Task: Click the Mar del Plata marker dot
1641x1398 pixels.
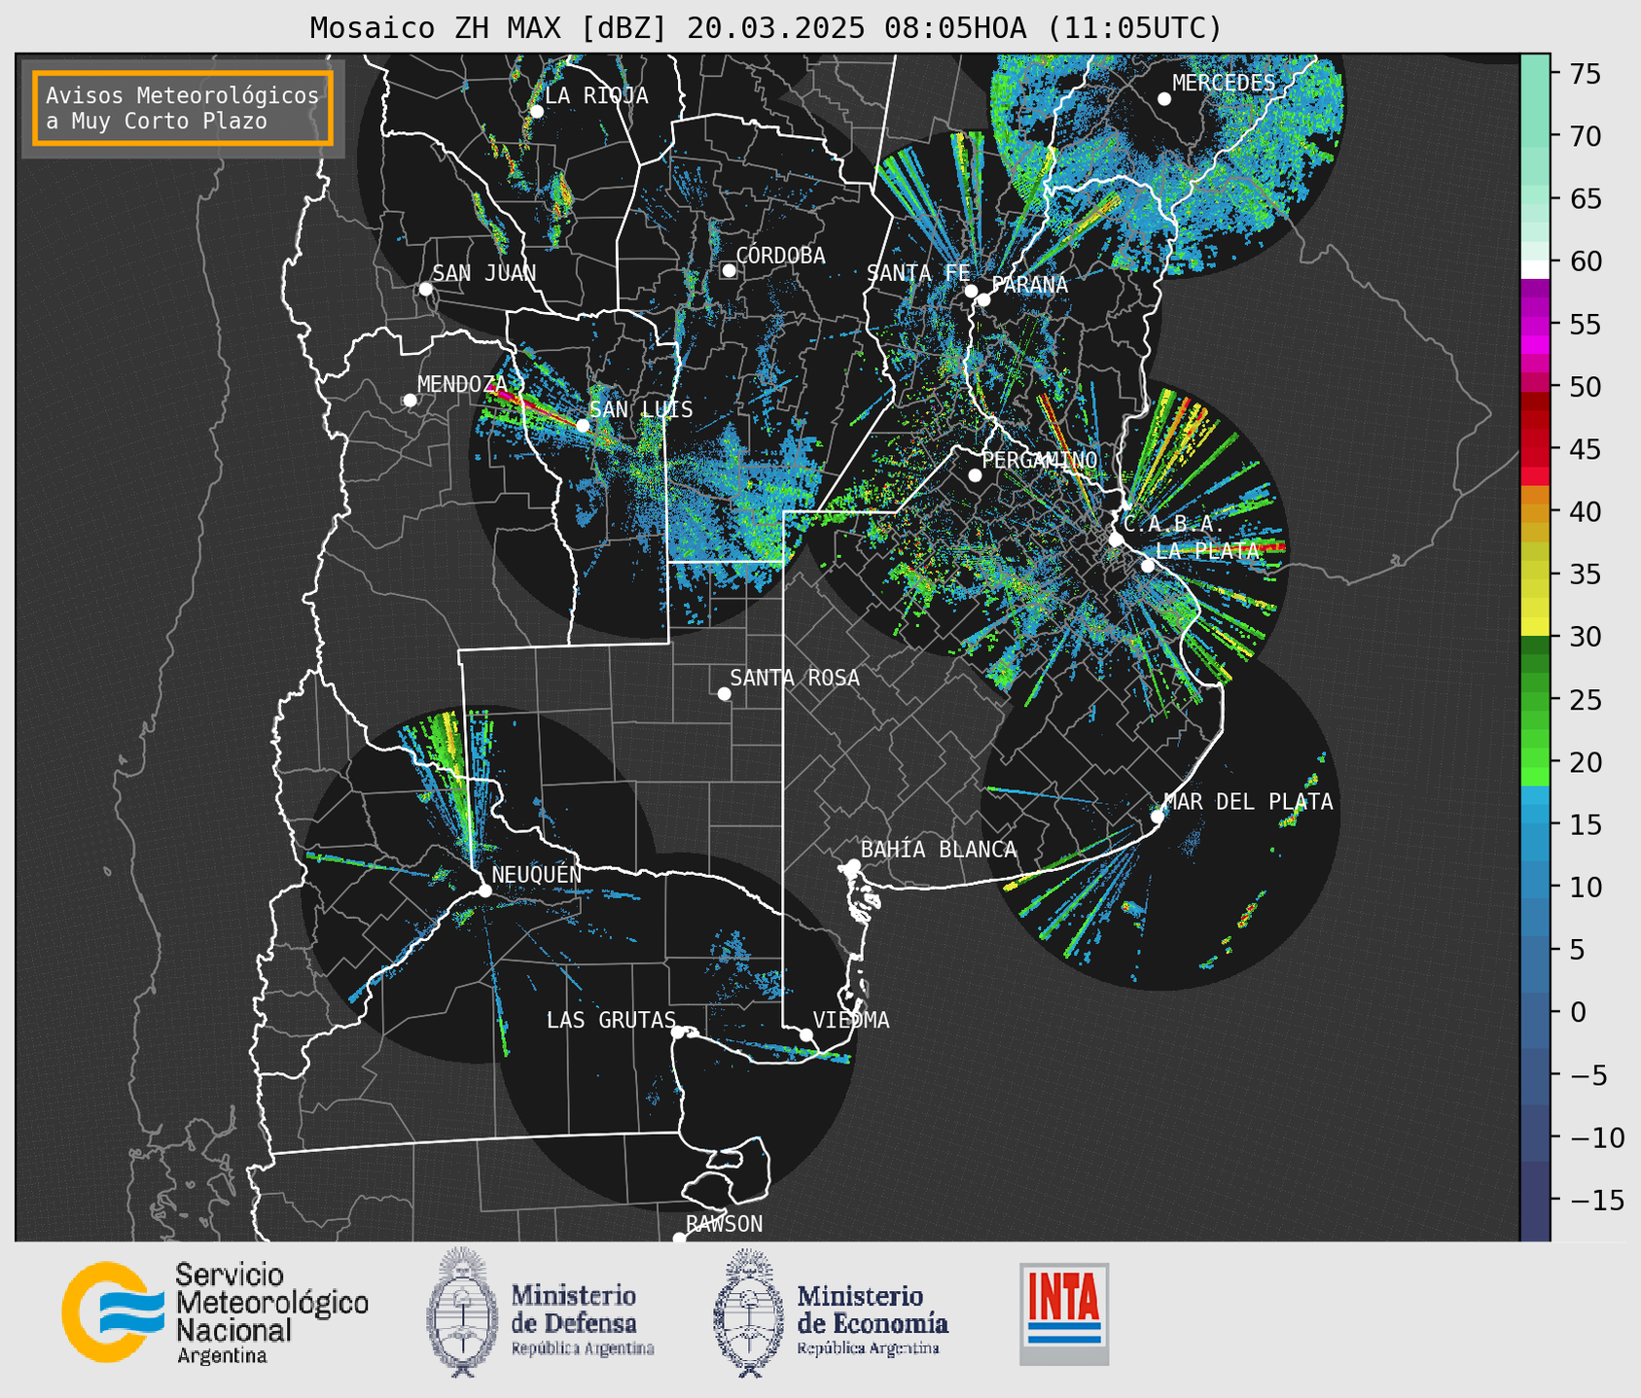Action: 1158,817
